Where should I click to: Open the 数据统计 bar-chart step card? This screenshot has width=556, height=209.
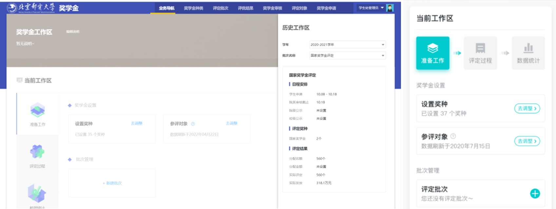click(528, 53)
